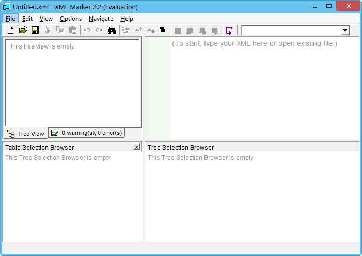The width and height of the screenshot is (362, 256).
Task: Open the Edit menu
Action: click(x=27, y=19)
